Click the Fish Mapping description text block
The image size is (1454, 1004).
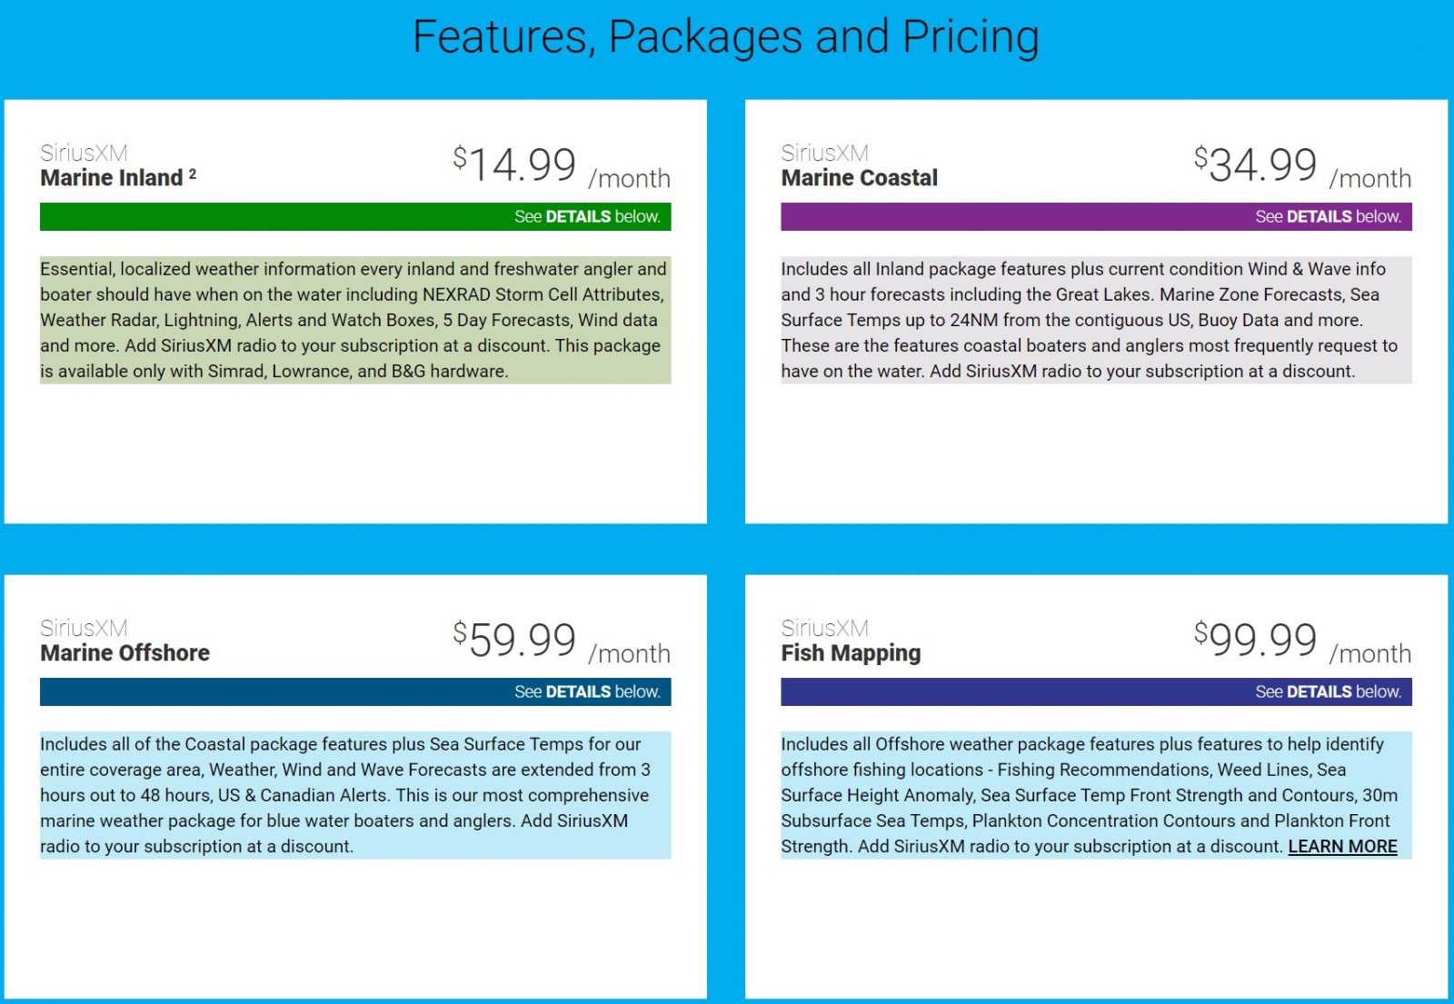1096,795
